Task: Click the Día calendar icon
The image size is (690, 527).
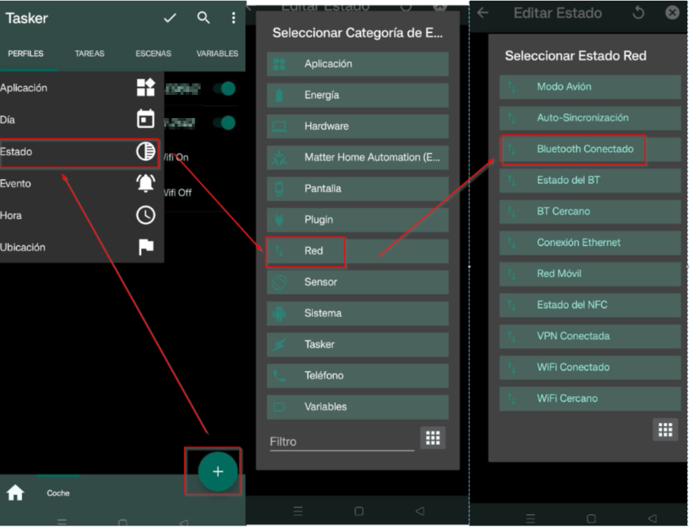Action: [x=145, y=119]
